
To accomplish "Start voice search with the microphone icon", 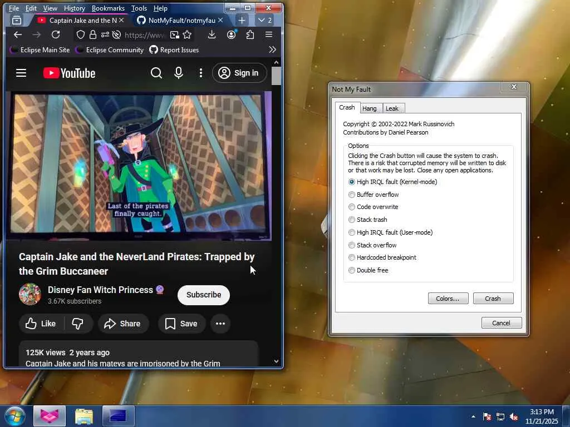I will (179, 73).
